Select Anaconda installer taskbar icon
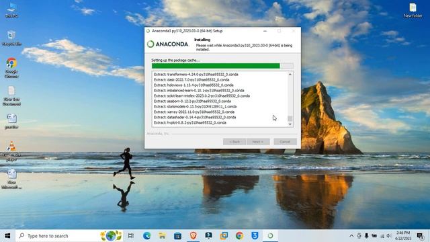The width and height of the screenshot is (430, 242). click(270, 236)
